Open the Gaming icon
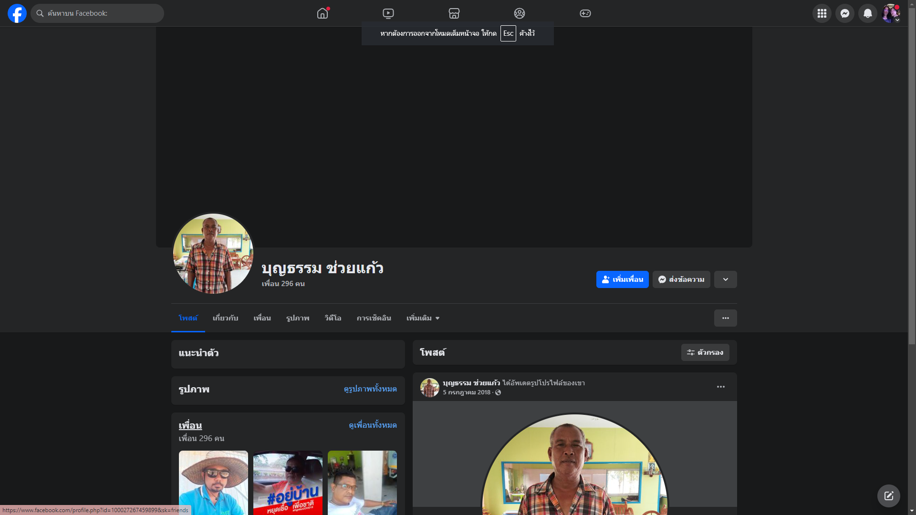Image resolution: width=916 pixels, height=515 pixels. tap(585, 13)
